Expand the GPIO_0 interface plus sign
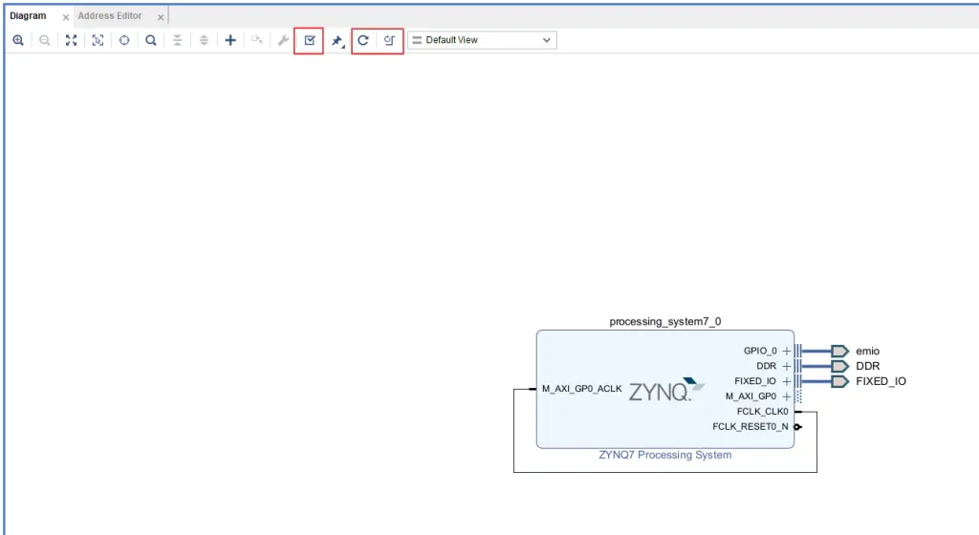 pos(787,351)
